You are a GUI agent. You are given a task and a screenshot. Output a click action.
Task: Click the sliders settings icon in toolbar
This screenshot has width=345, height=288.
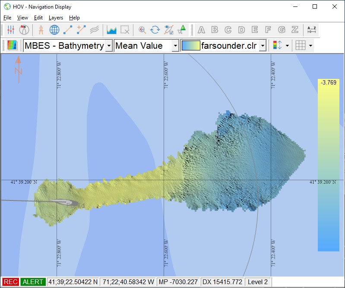[11, 30]
